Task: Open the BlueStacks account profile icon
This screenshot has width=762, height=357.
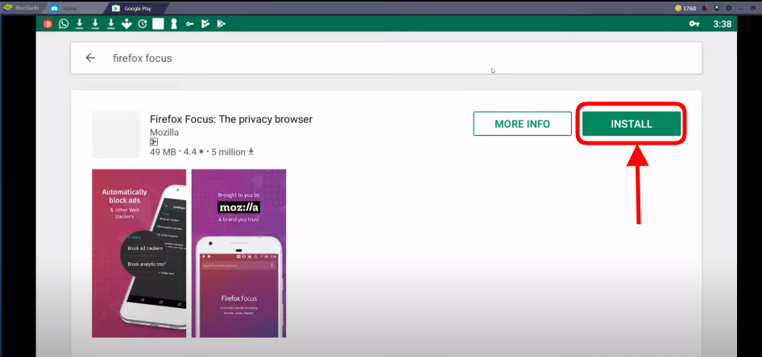Action: 716,8
